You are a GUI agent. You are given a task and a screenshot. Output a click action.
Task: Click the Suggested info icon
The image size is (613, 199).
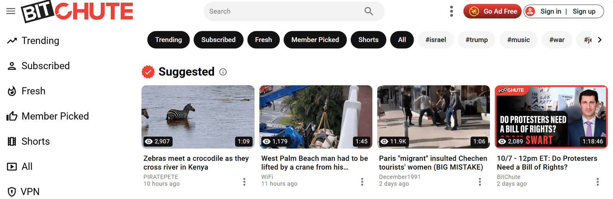[x=223, y=72]
